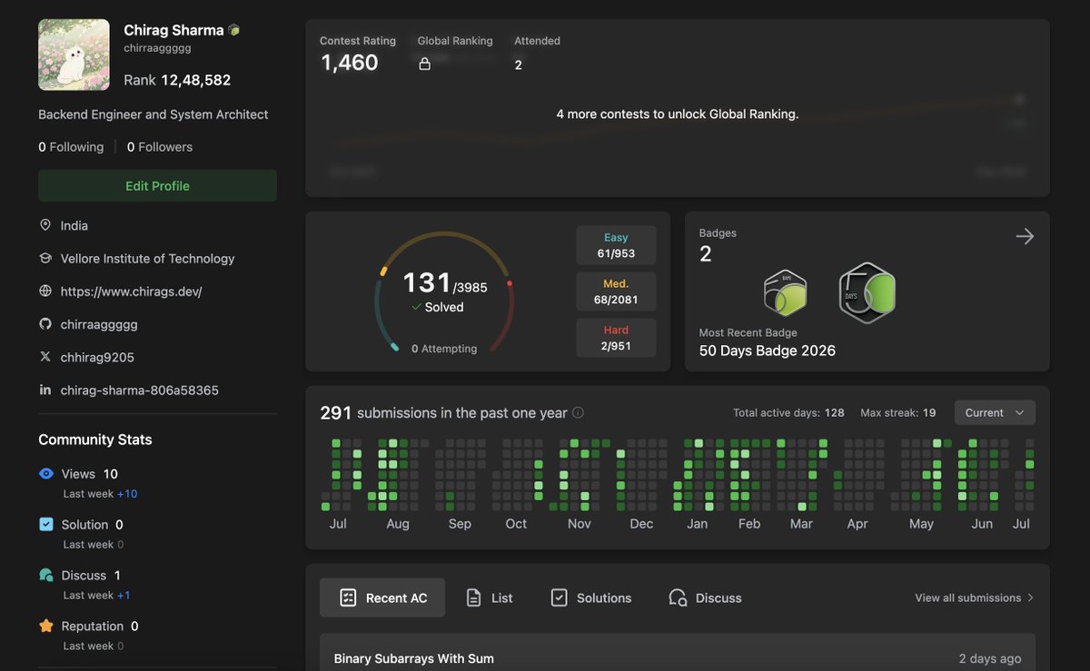Click the blue eye Views icon
The width and height of the screenshot is (1090, 671).
(x=46, y=474)
